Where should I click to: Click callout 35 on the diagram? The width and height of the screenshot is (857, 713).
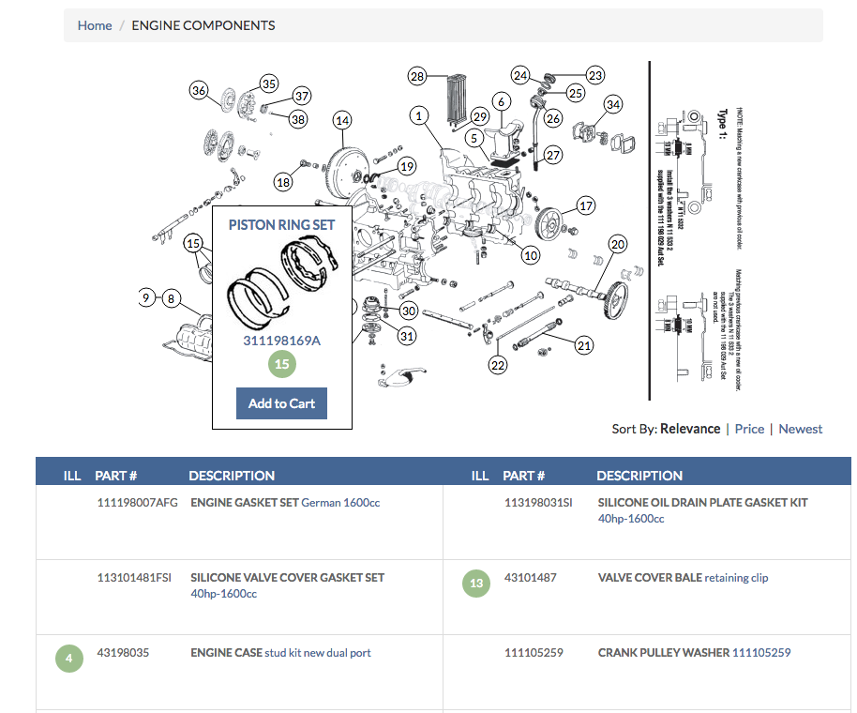point(269,83)
